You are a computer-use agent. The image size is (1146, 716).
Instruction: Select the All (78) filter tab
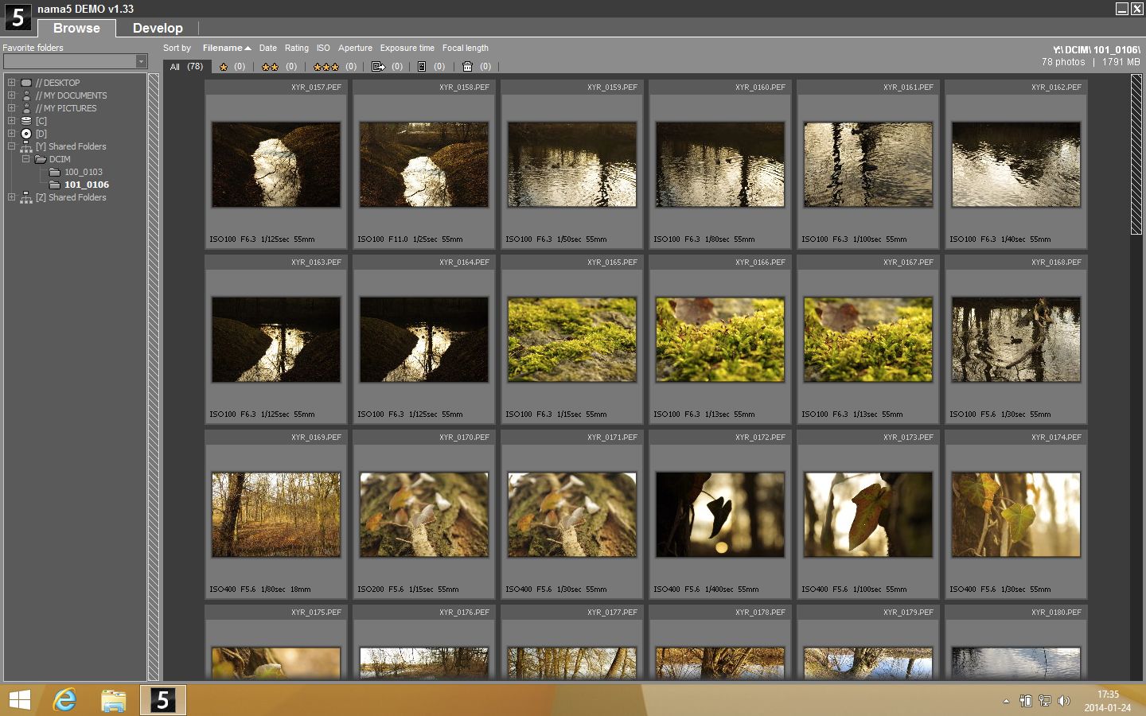tap(187, 67)
